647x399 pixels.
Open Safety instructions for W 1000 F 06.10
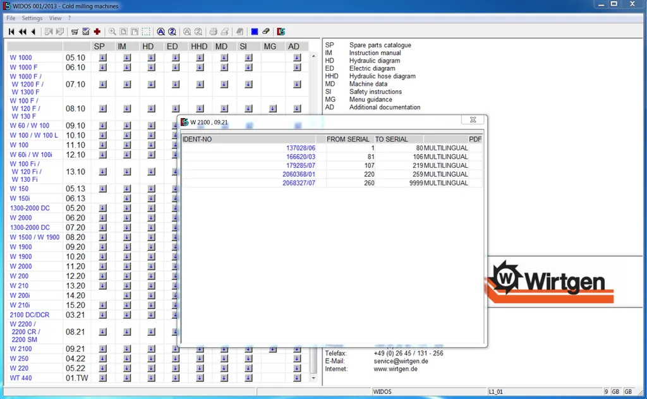[248, 67]
